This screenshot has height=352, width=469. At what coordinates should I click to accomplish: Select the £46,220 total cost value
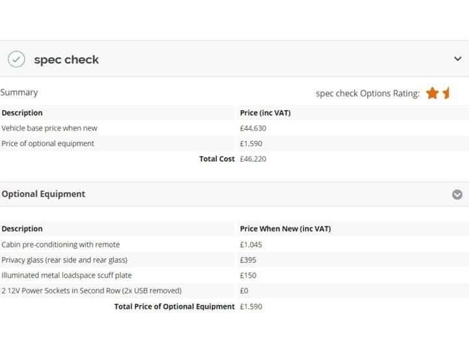click(253, 159)
